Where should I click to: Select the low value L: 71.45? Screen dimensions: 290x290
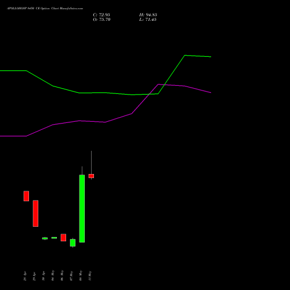148,20
